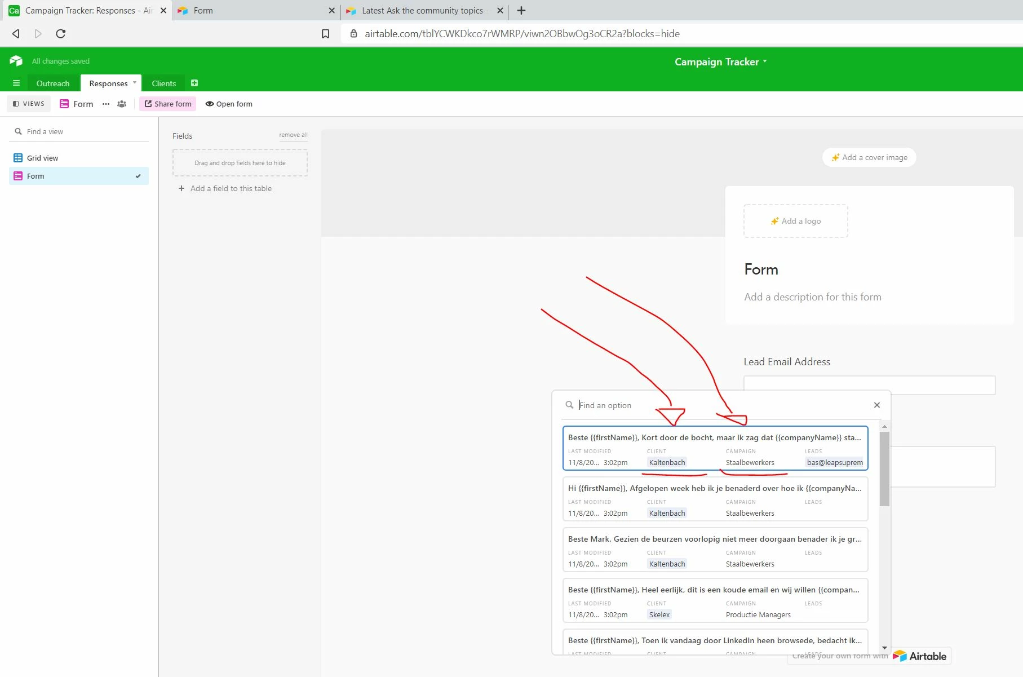Close the Latest Ask the community tab

[500, 10]
